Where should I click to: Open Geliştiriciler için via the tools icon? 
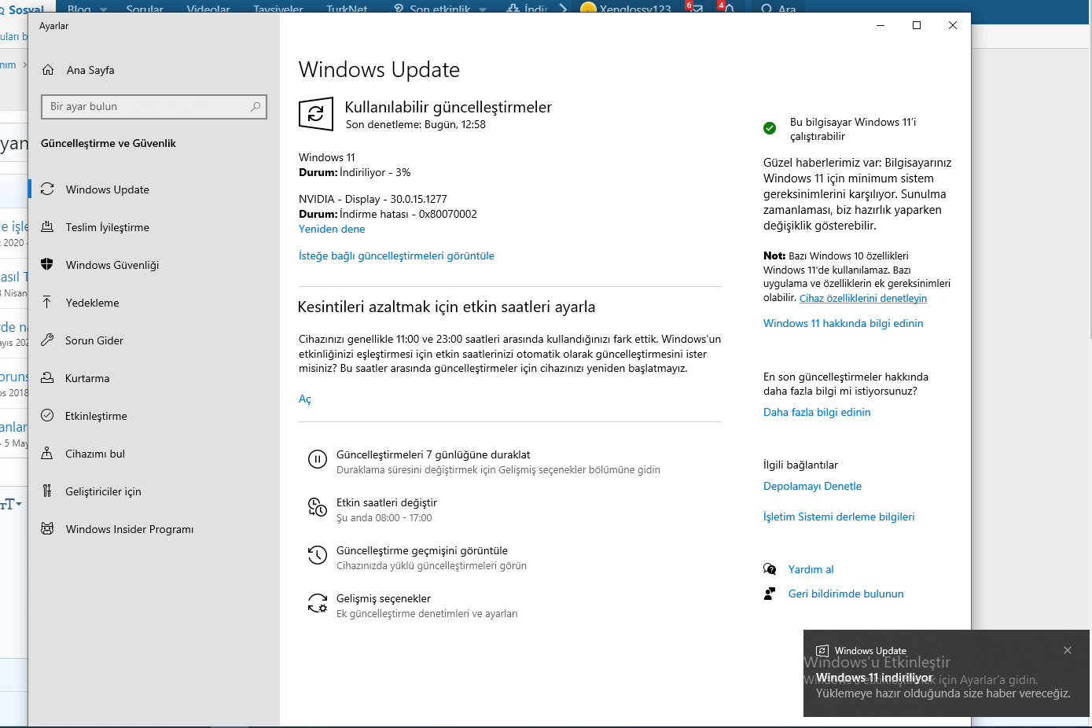pos(47,491)
